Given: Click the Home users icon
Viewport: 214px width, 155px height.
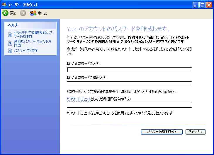Looking at the screenshot, I should [x=33, y=13].
